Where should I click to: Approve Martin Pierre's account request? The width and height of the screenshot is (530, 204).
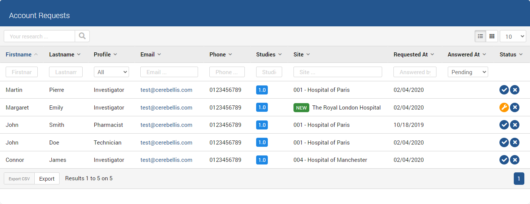pos(504,90)
